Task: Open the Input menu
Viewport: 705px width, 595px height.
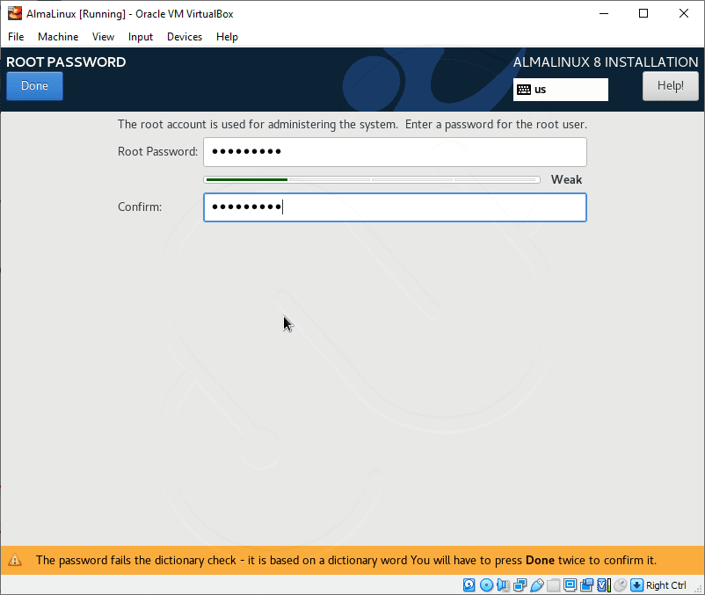Action: (141, 37)
